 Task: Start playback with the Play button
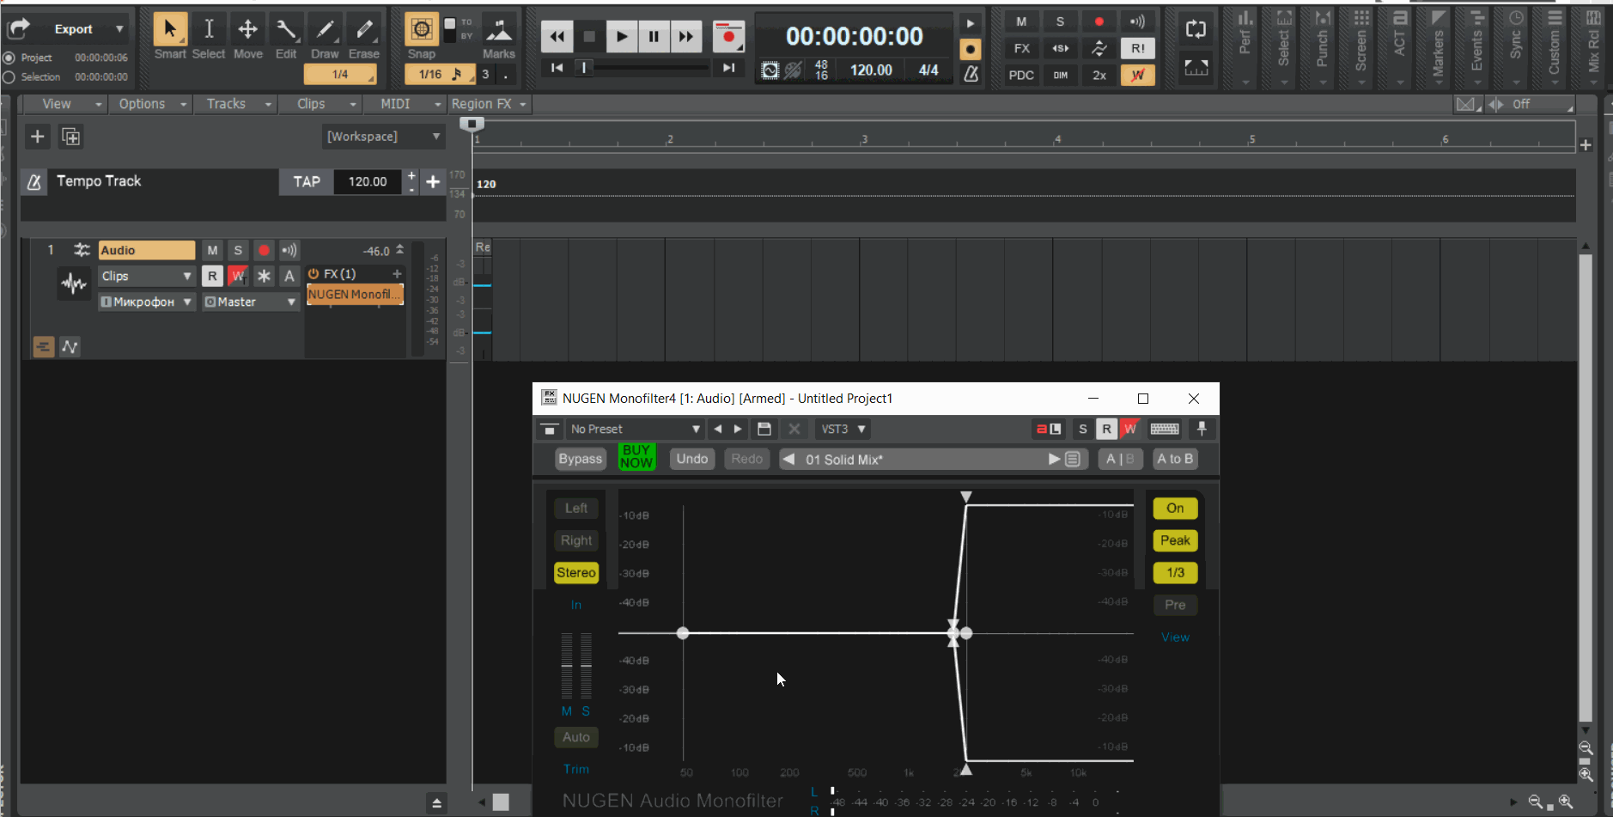pyautogui.click(x=621, y=36)
